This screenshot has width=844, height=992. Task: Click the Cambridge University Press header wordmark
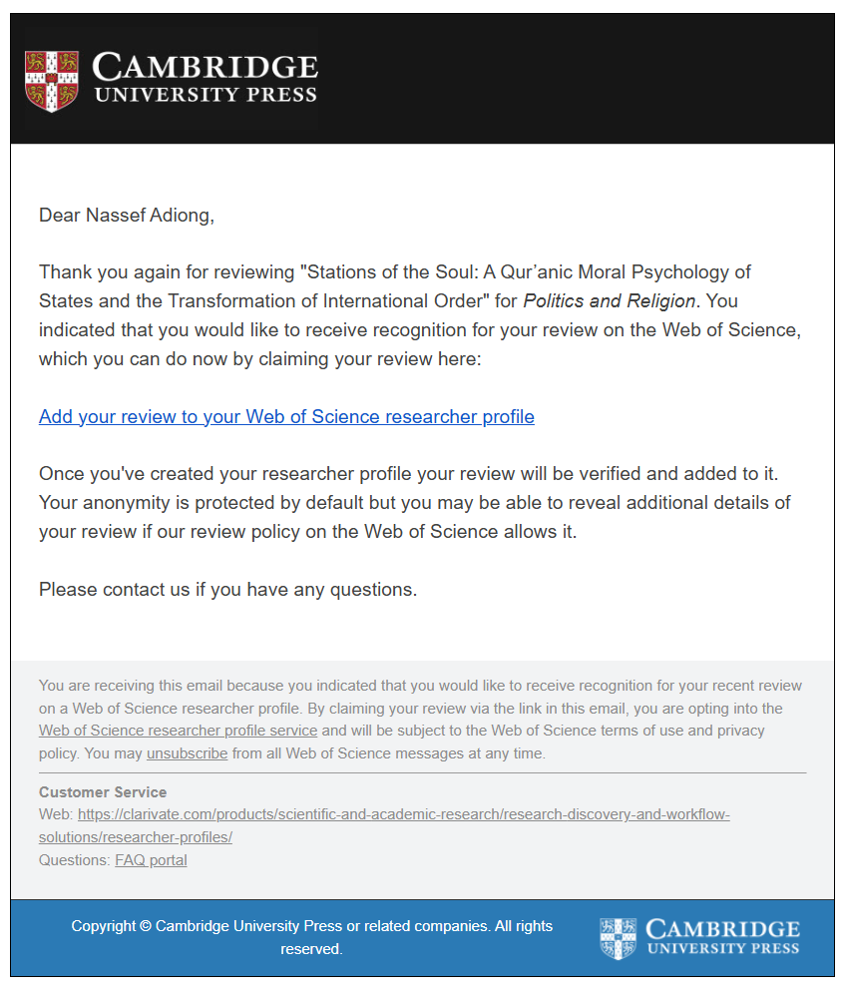point(205,77)
